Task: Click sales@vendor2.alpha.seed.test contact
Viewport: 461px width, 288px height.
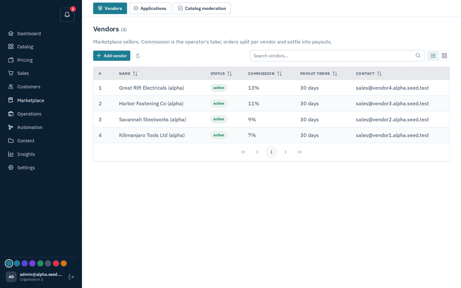Action: tap(392, 119)
